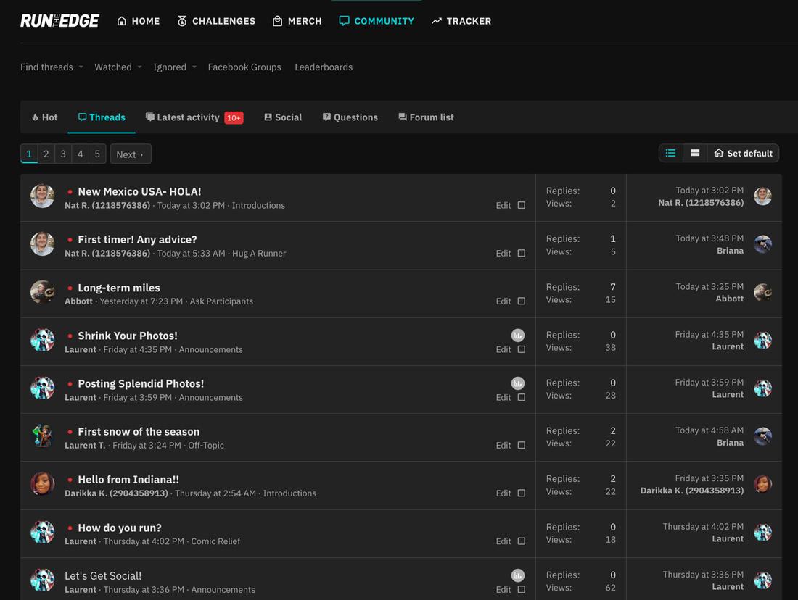Open the Leaderboards link
The height and width of the screenshot is (600, 798).
pos(324,67)
